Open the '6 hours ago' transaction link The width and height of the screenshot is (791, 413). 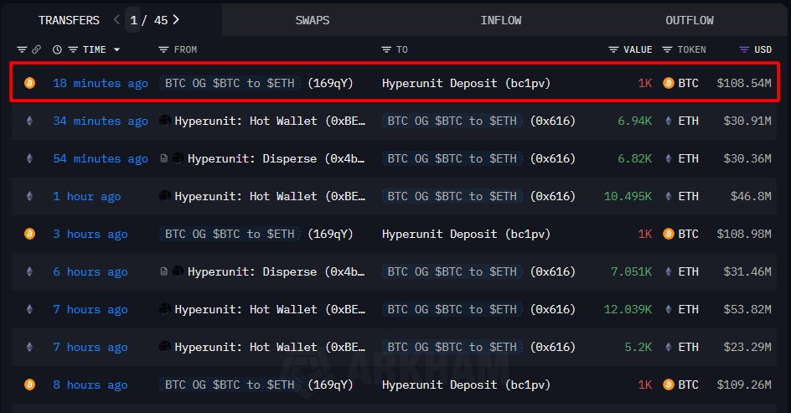click(90, 271)
